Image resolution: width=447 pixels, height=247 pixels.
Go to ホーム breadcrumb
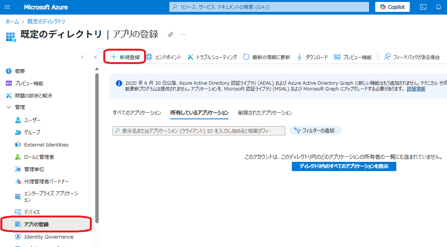[x=12, y=21]
